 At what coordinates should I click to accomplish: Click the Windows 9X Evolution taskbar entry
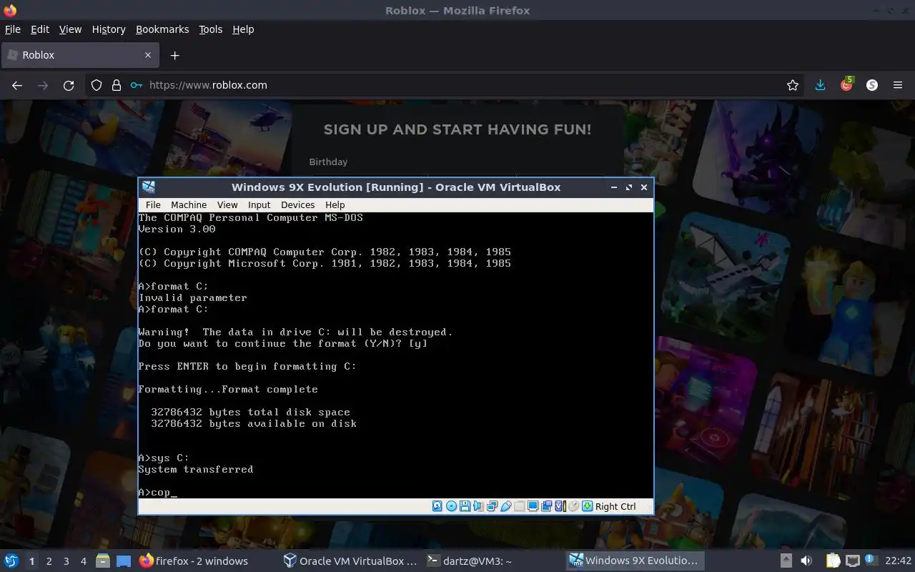(635, 561)
